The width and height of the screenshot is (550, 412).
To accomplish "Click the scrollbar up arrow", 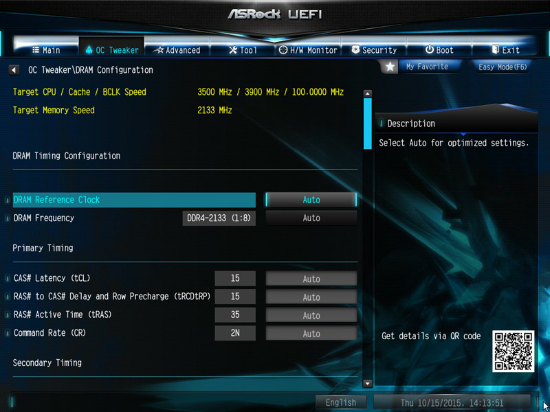I will 367,93.
